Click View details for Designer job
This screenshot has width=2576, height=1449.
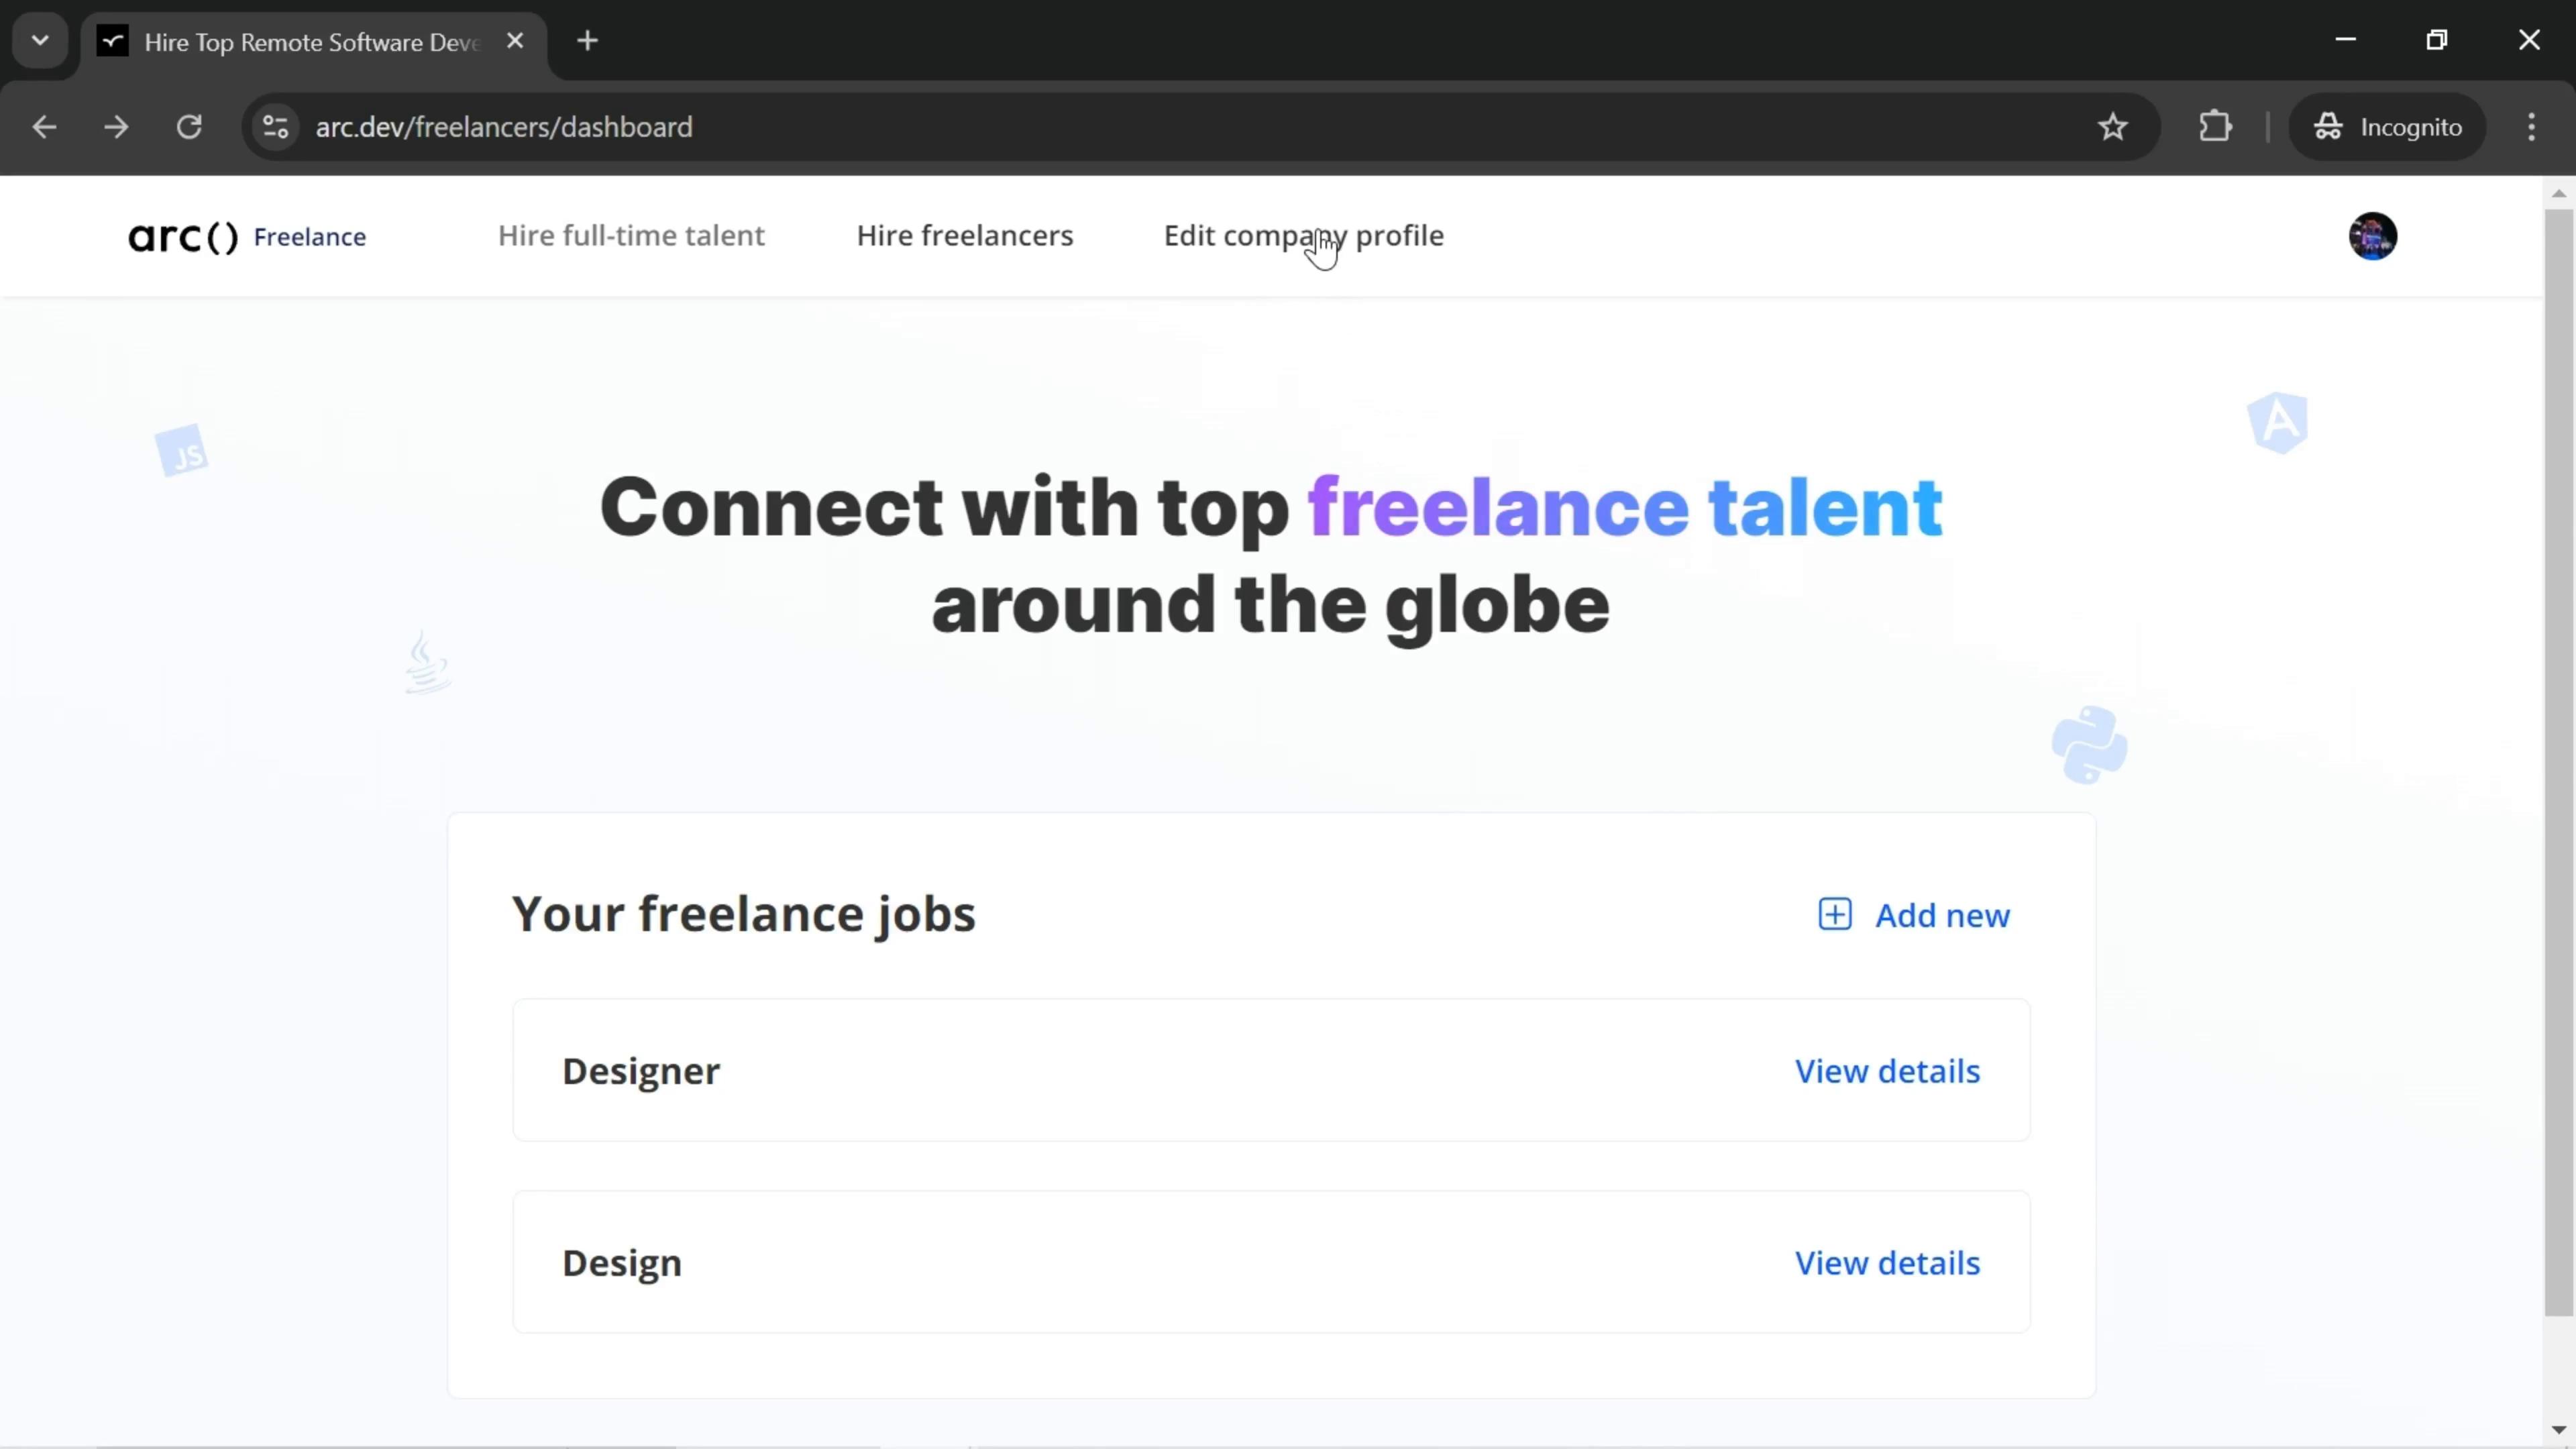[1888, 1071]
